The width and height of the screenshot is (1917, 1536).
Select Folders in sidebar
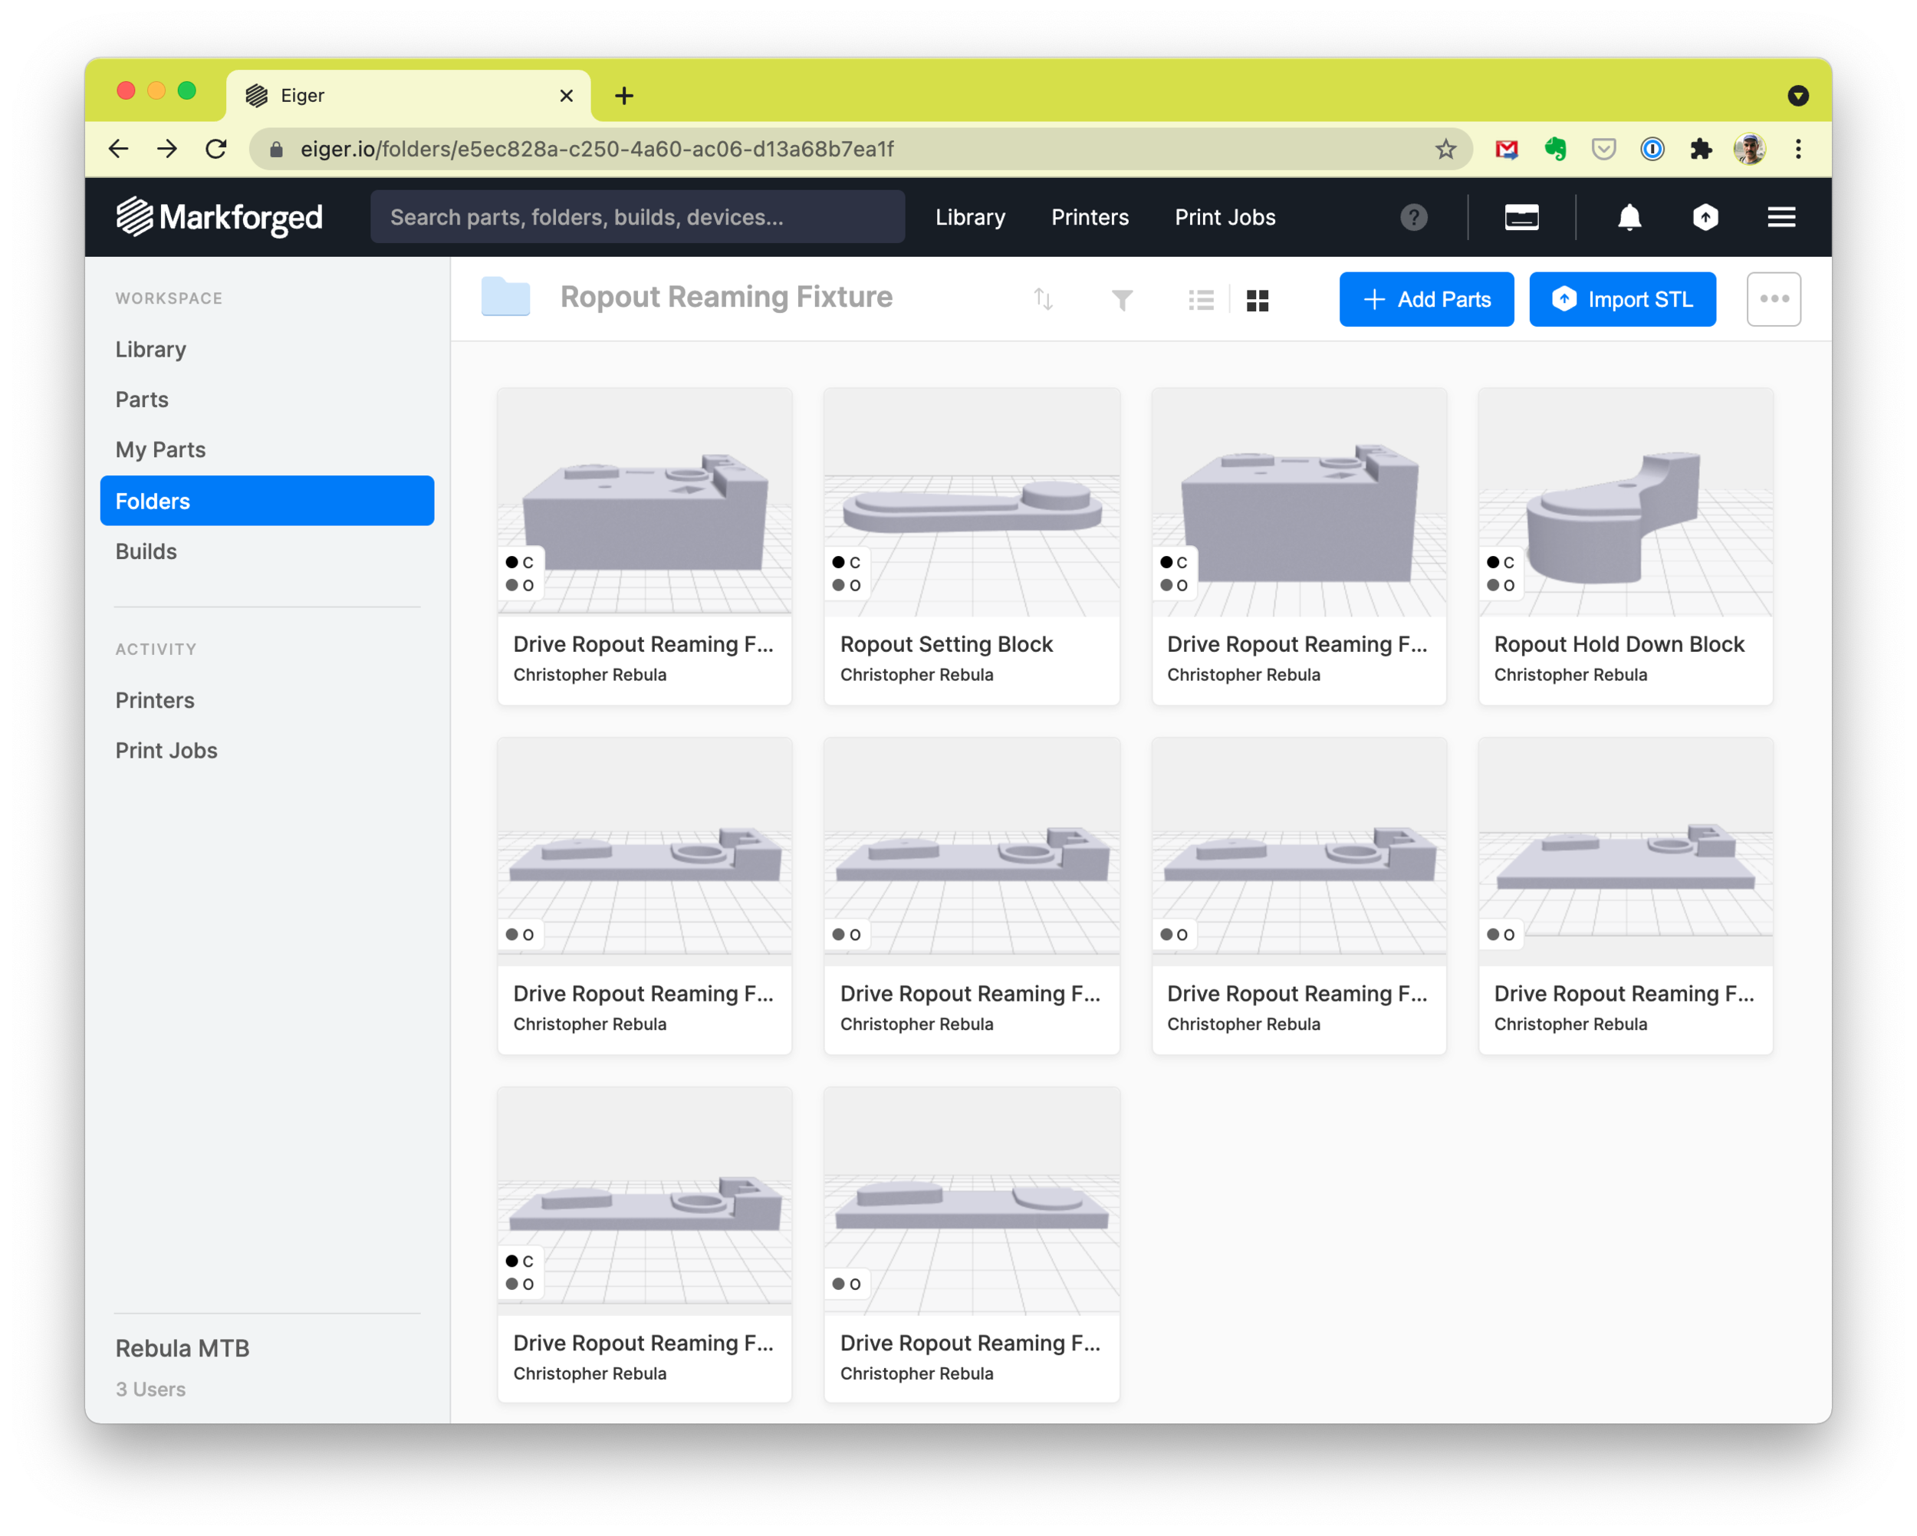point(267,501)
